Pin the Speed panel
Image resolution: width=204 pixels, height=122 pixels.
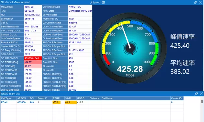pos(195,2)
